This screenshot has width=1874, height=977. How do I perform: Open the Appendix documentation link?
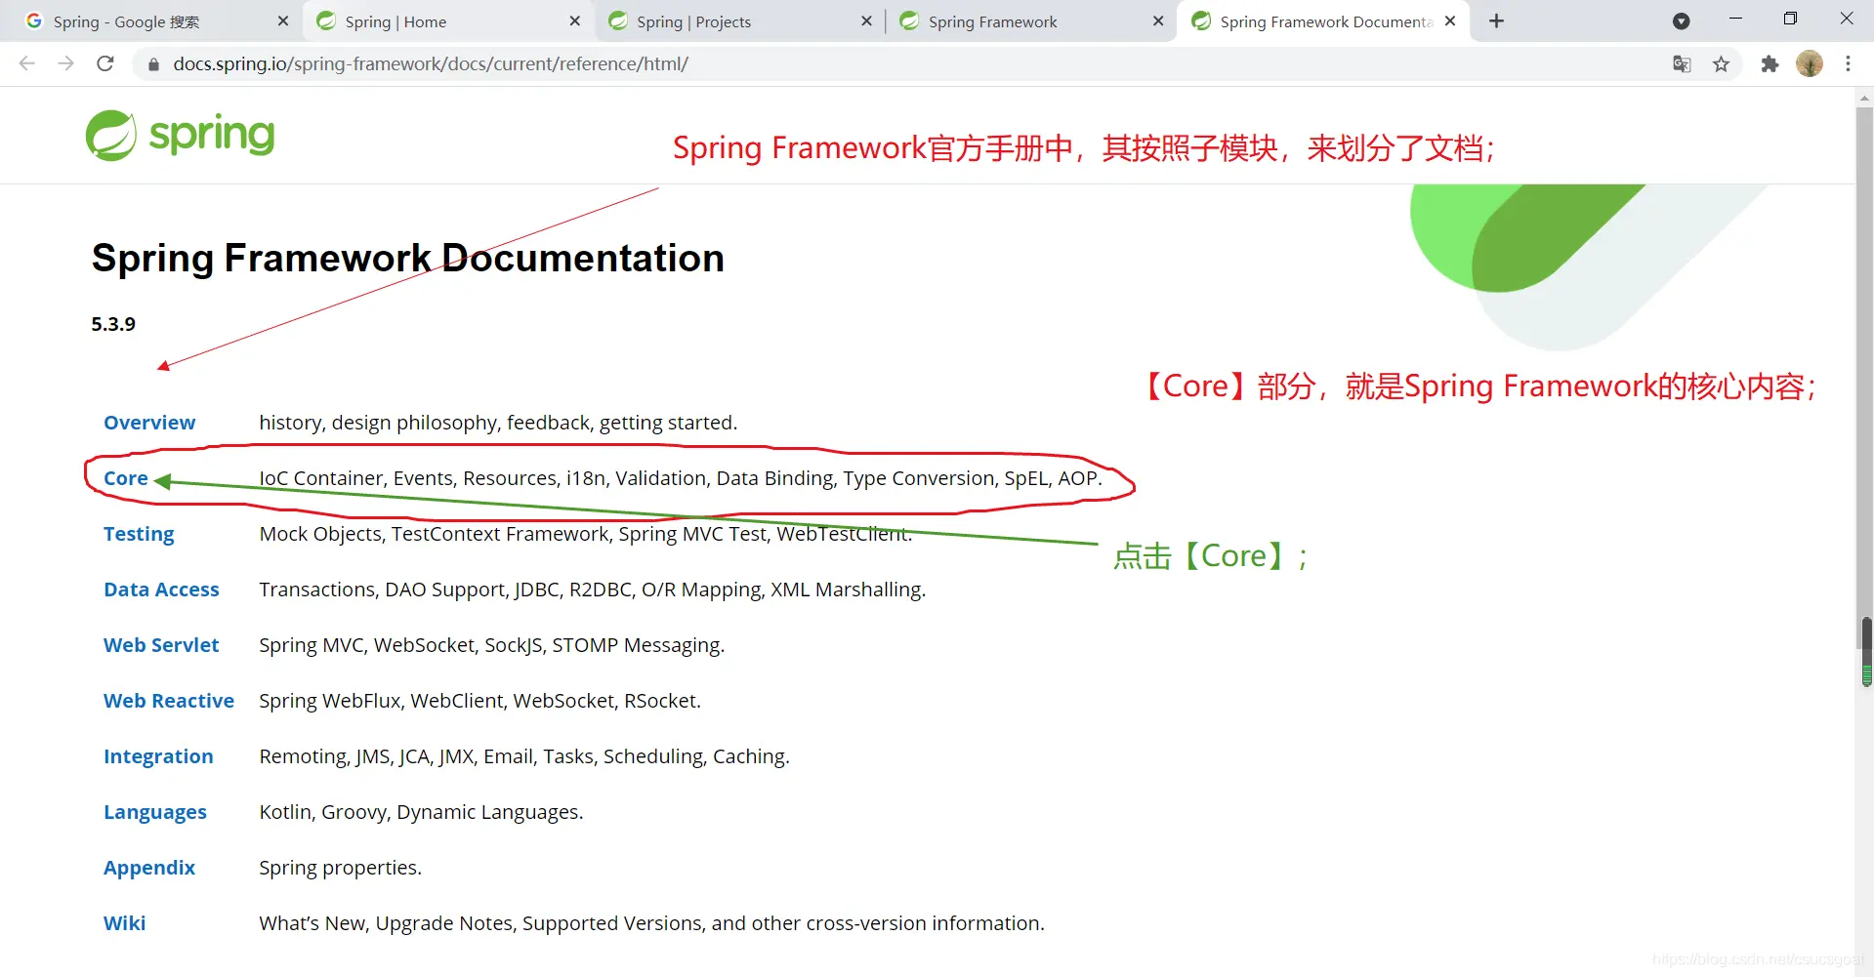[149, 868]
